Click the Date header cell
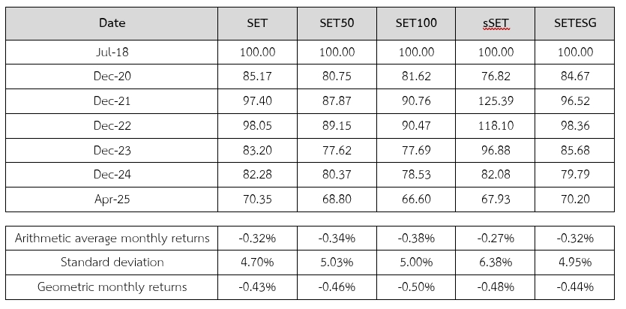 coord(112,23)
